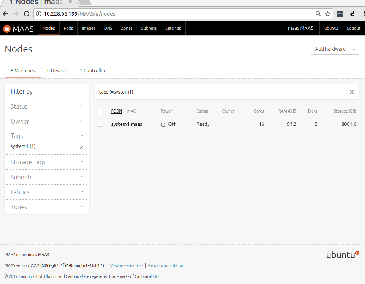Expand the Owner filter section
365x284 pixels.
[47, 121]
